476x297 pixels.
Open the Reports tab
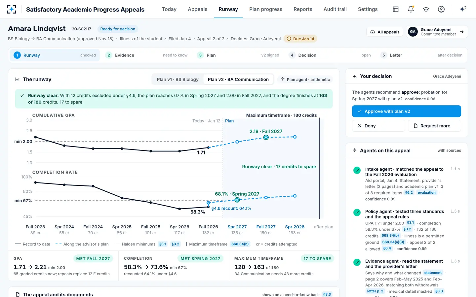[x=303, y=9]
